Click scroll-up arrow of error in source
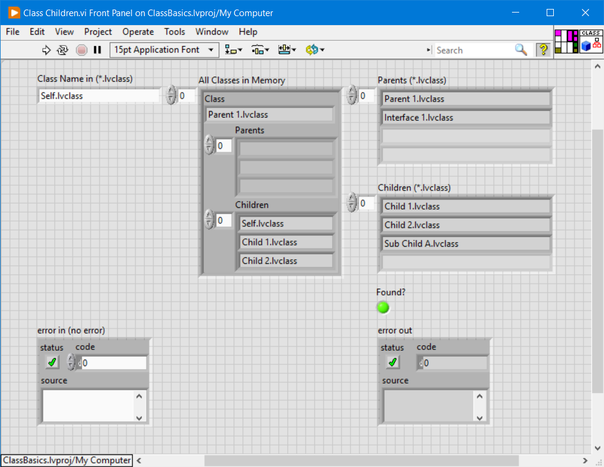Image resolution: width=604 pixels, height=467 pixels. tap(139, 396)
